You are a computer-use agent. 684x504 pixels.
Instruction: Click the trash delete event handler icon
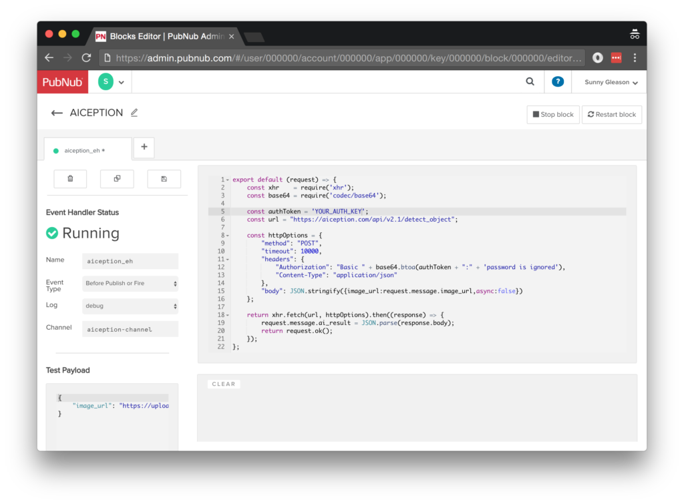tap(71, 179)
